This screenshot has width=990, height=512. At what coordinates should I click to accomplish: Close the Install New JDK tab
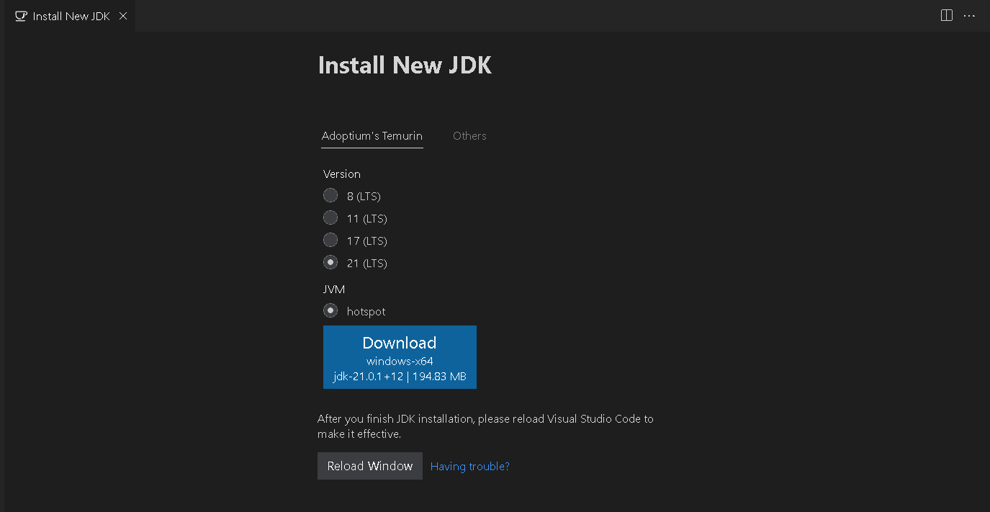[123, 16]
